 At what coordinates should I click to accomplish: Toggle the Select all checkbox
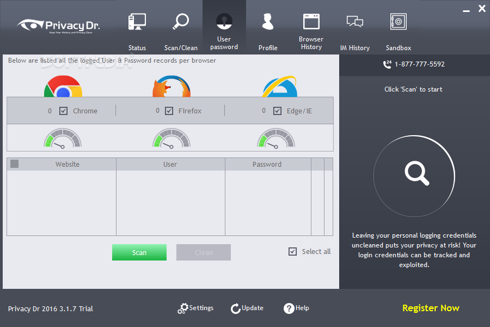click(292, 252)
